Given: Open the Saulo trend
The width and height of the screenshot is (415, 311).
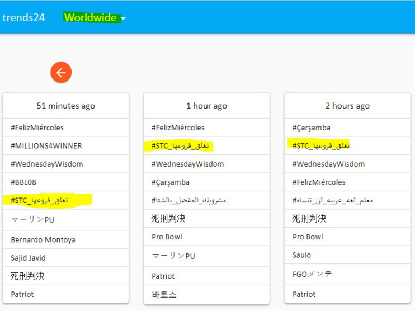Looking at the screenshot, I should [301, 255].
